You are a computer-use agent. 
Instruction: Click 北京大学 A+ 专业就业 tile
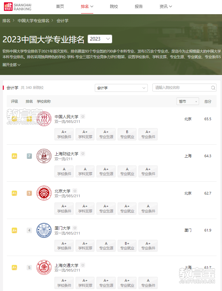tap(127, 209)
